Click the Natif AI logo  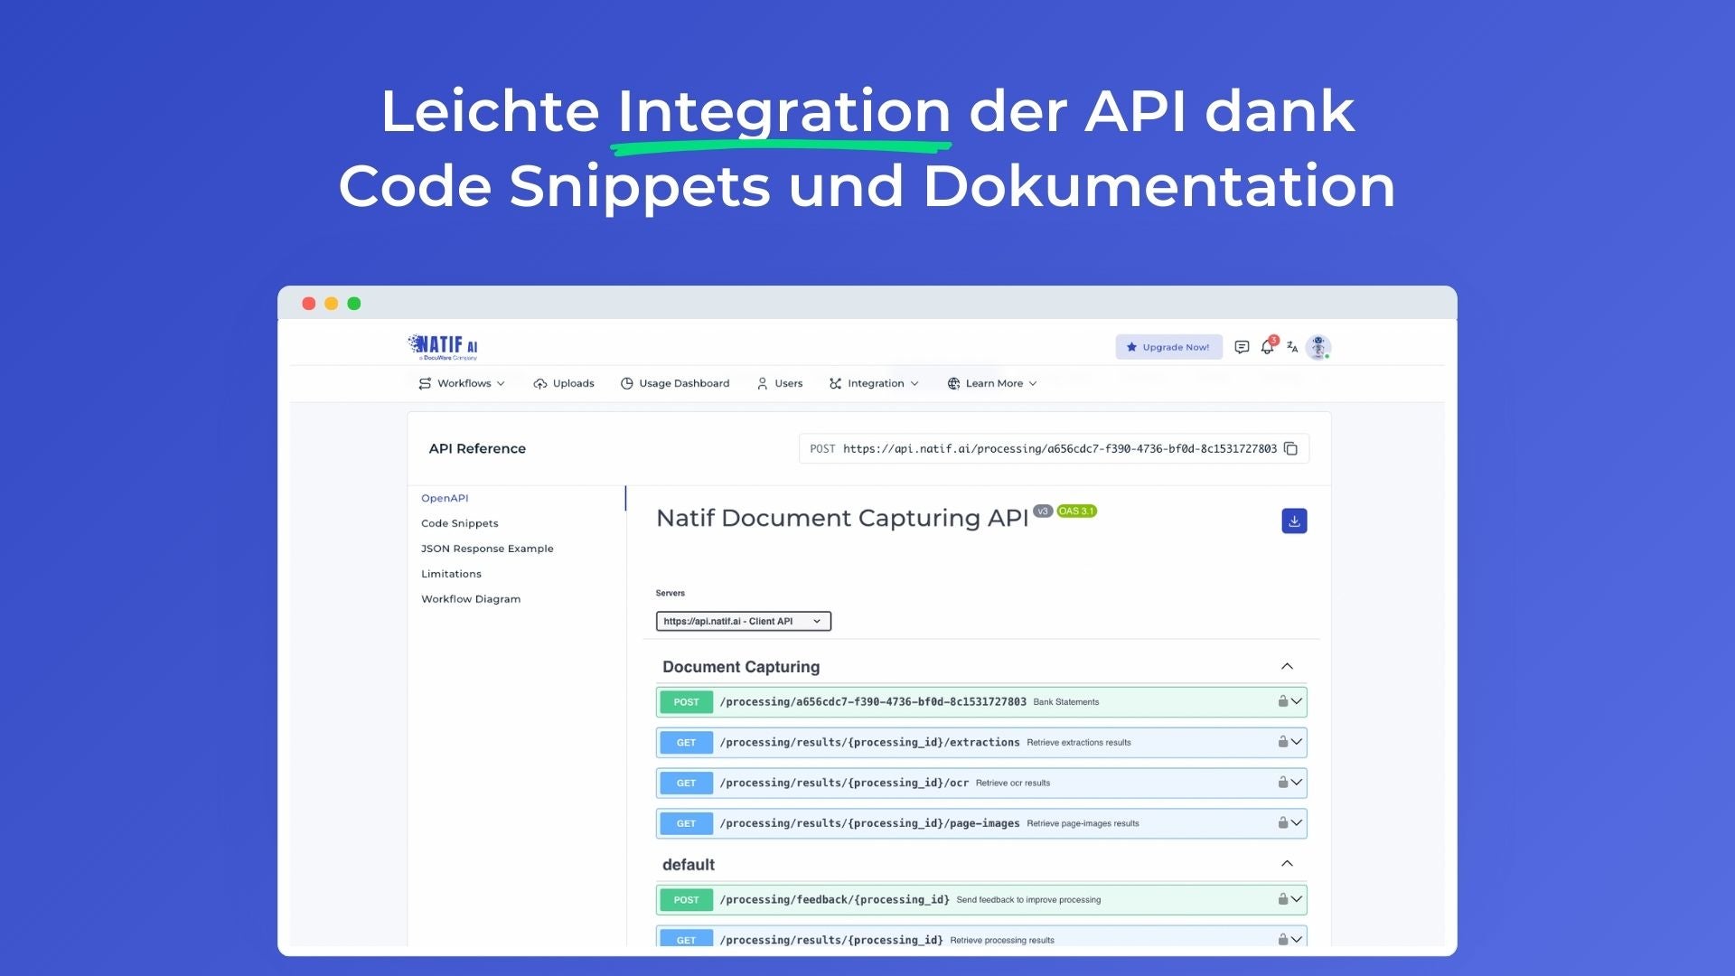pos(443,346)
